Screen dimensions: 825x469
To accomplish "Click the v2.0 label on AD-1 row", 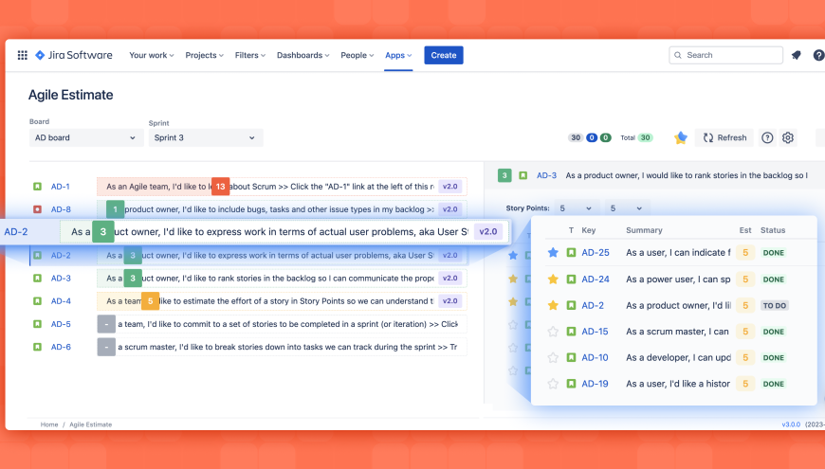I will [450, 187].
